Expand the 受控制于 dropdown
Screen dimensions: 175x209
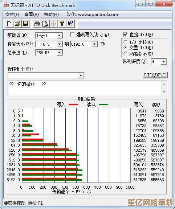pyautogui.click(x=81, y=75)
